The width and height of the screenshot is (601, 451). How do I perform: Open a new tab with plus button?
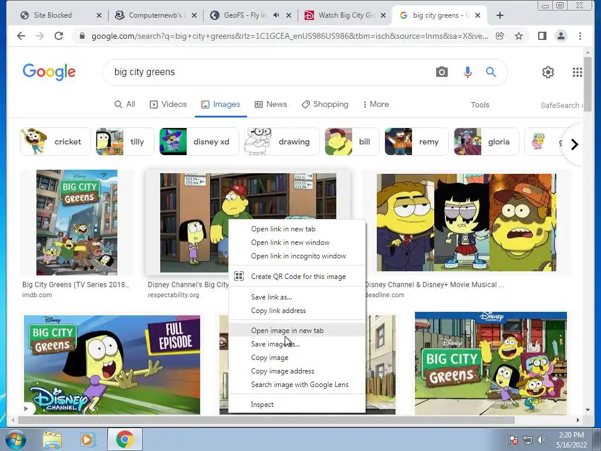click(499, 15)
